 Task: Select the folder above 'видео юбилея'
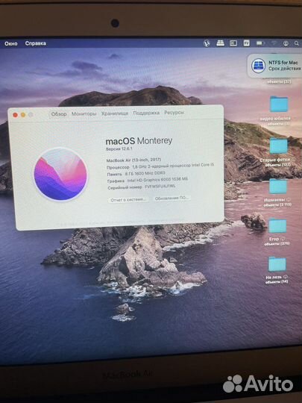click(279, 104)
